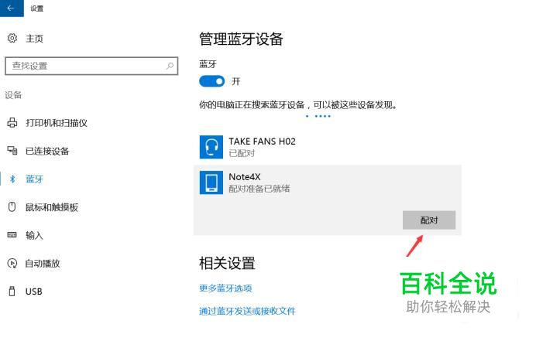Screen dimensions: 536x341
Task: Click the autoplay icon
Action: [x=12, y=263]
